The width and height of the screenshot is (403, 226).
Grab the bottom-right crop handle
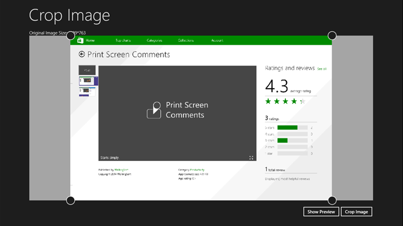pos(332,201)
